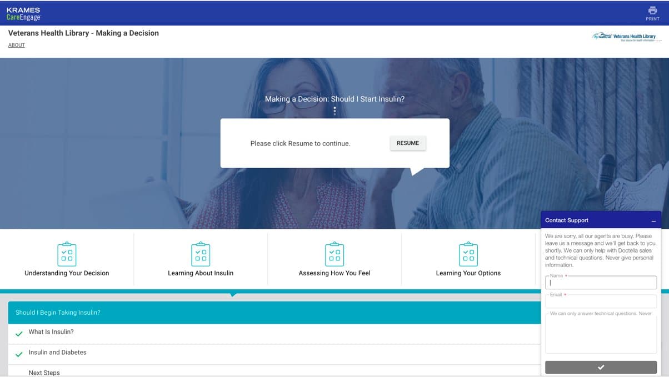Screen dimensions: 669x377
Task: Click the Assessing How You Feel clipboard icon
Action: click(x=334, y=254)
